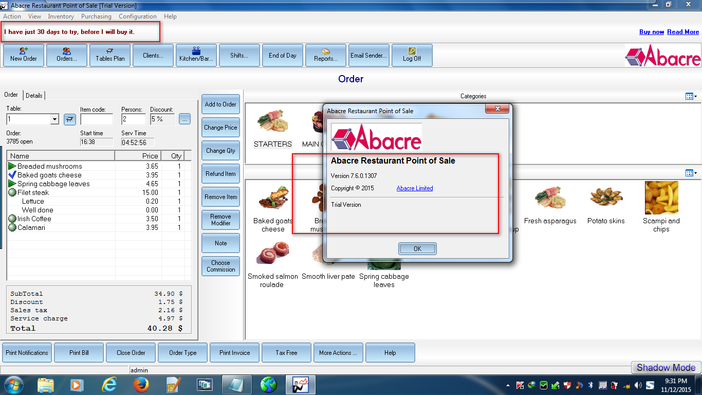Screen dimensions: 702x395
Task: Click the Change Qty button
Action: click(x=220, y=151)
